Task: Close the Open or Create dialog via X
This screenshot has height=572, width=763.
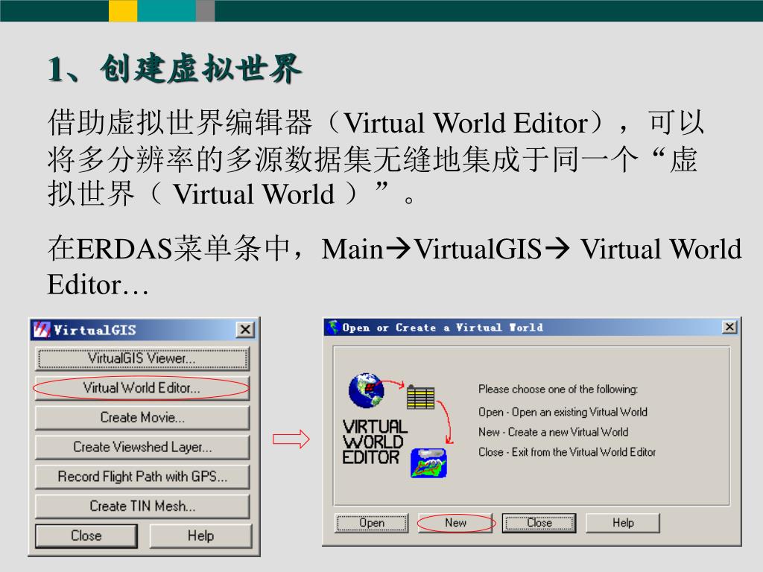Action: (729, 327)
